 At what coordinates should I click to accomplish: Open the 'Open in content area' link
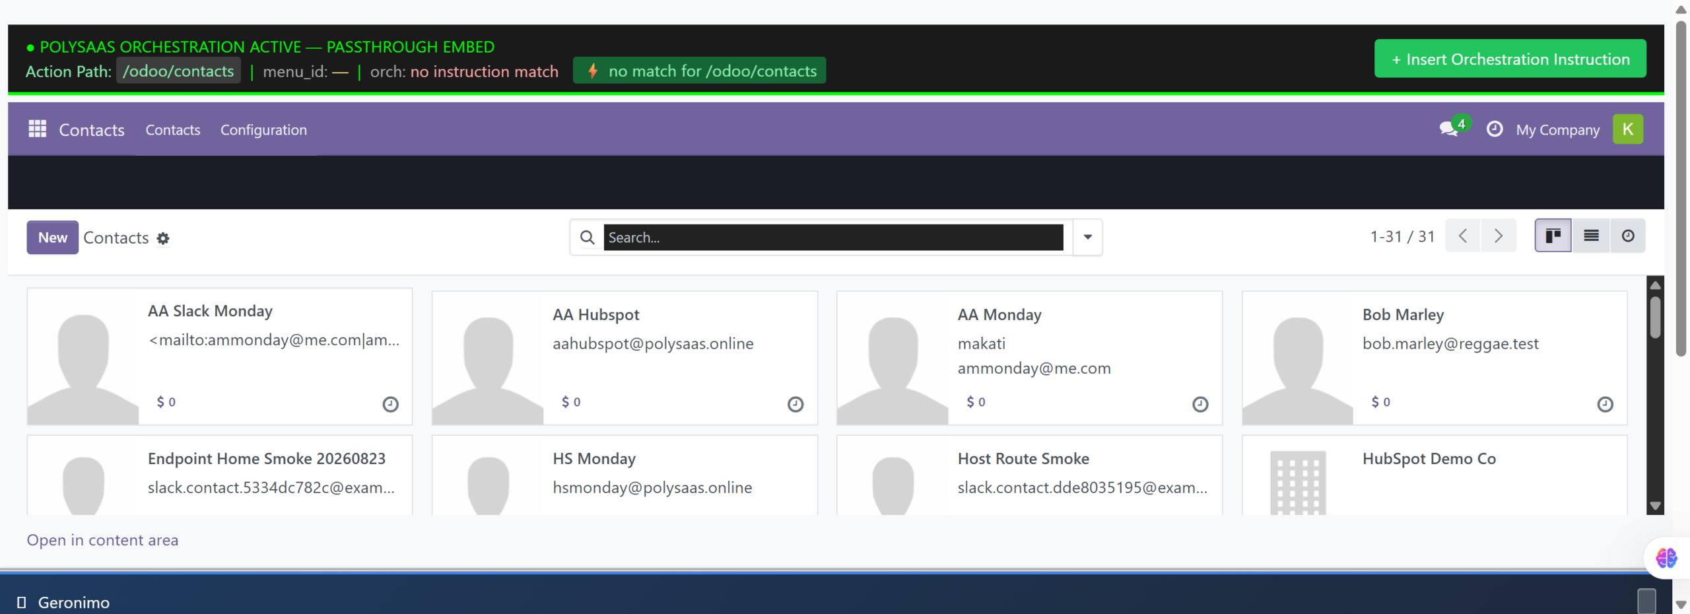[102, 540]
